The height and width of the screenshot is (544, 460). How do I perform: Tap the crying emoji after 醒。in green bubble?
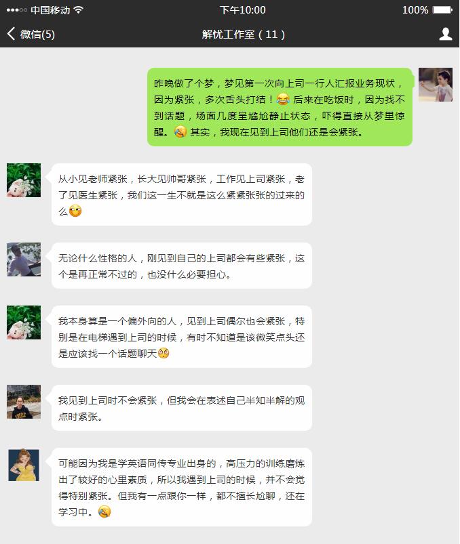pyautogui.click(x=180, y=132)
